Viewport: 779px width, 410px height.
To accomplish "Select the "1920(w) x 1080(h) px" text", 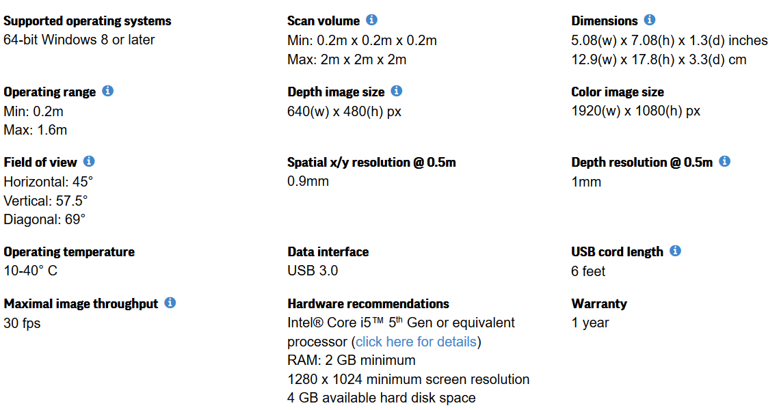I will [x=635, y=111].
